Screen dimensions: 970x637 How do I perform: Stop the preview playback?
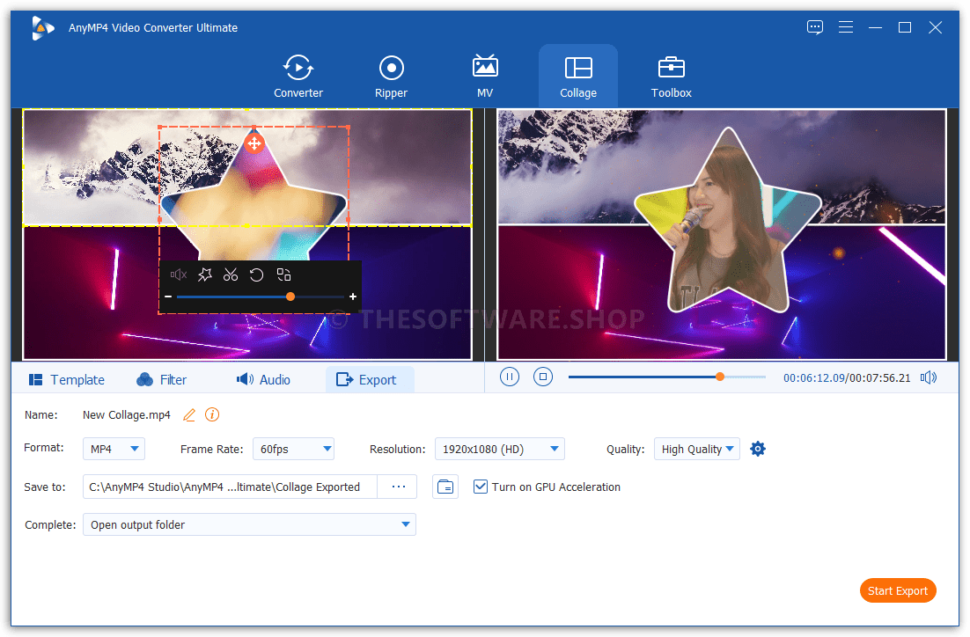[542, 377]
